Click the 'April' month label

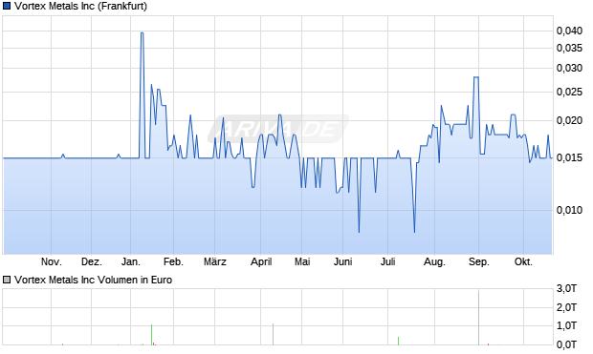(261, 261)
